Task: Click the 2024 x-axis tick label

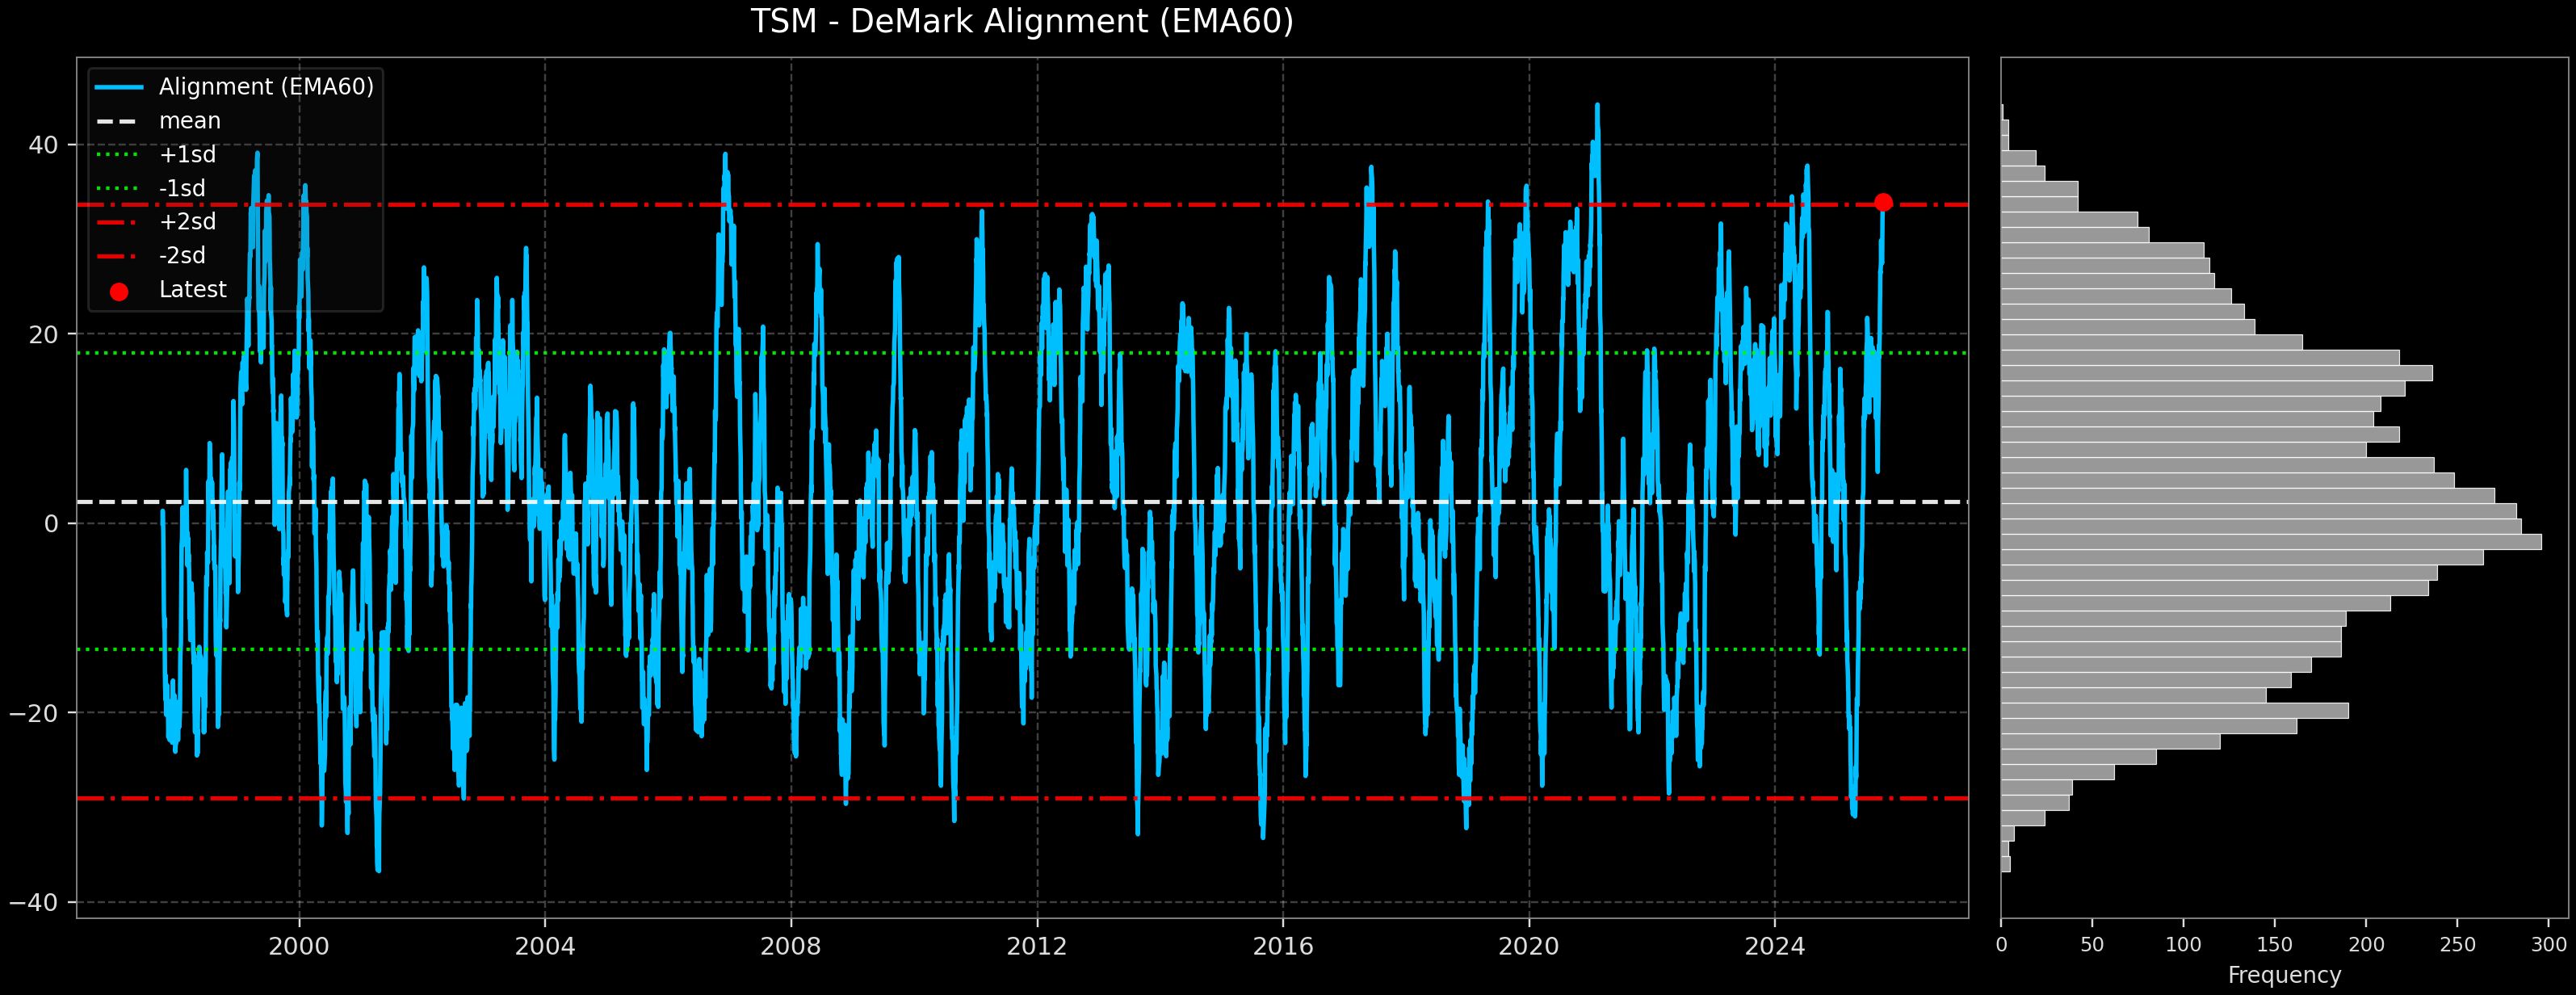Action: point(1774,946)
